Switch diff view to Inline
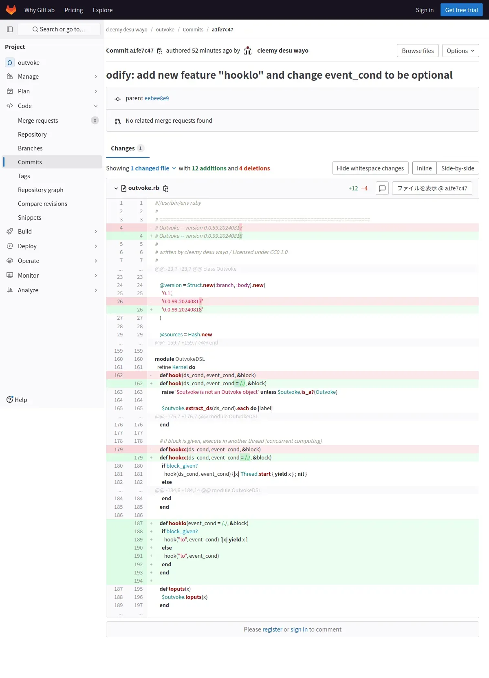 pyautogui.click(x=424, y=168)
